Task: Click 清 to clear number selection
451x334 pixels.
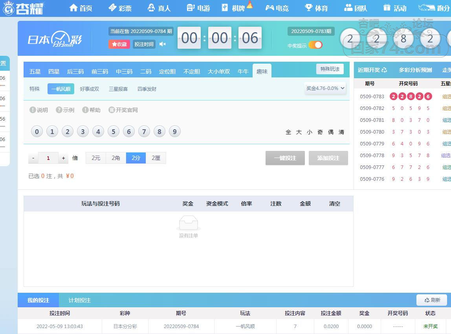Action: 341,132
